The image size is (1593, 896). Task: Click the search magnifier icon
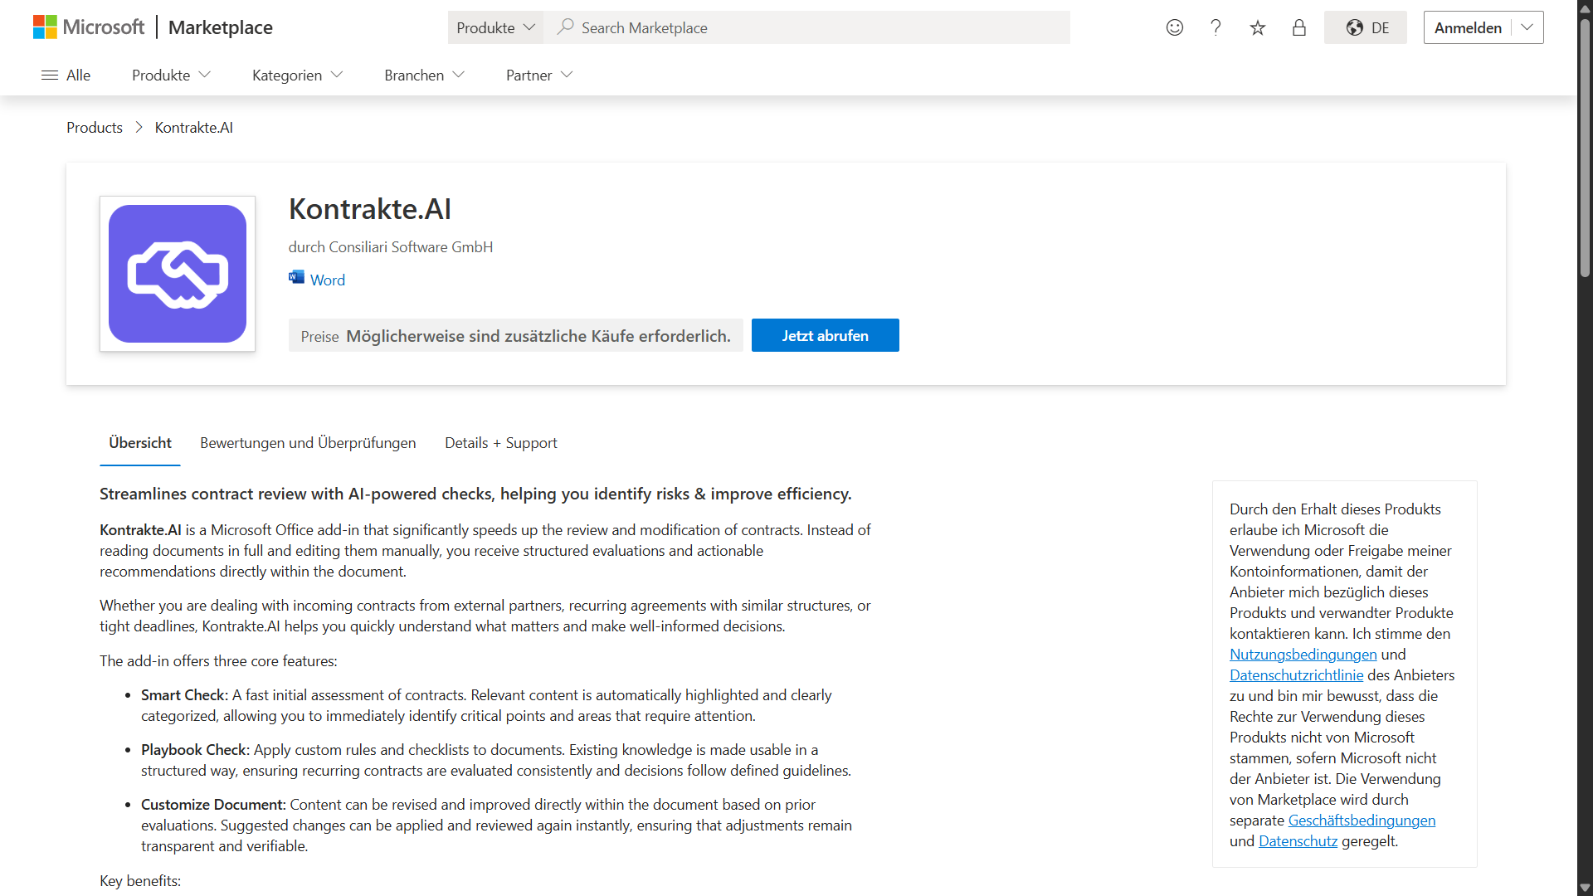565,27
